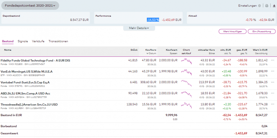Viewport: 277px width, 138px height.
Task: Click the Threadneedle fund's chart thumbnail
Action: (186, 106)
